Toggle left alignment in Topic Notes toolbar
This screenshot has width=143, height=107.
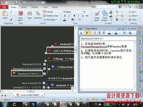(x=87, y=33)
